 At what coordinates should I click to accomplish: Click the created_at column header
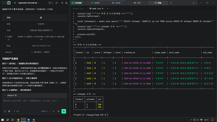coord(129,53)
